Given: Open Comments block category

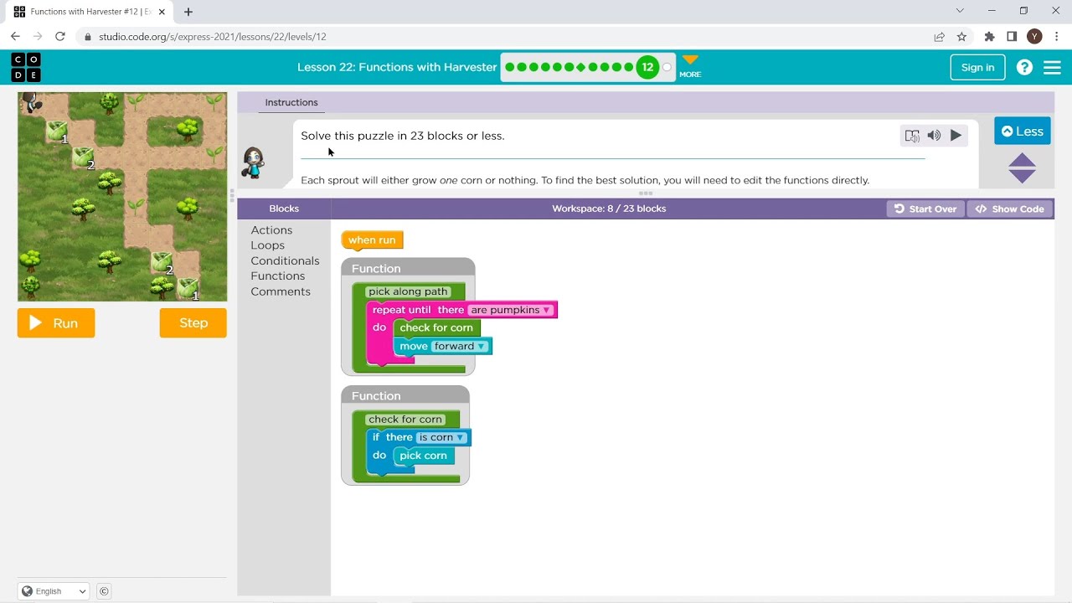Looking at the screenshot, I should point(281,291).
